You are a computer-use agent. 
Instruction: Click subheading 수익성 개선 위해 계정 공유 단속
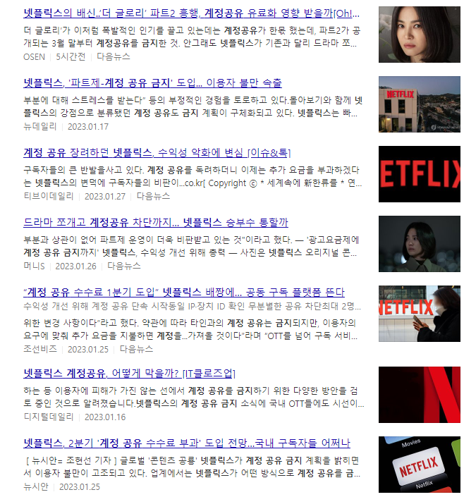pyautogui.click(x=193, y=307)
